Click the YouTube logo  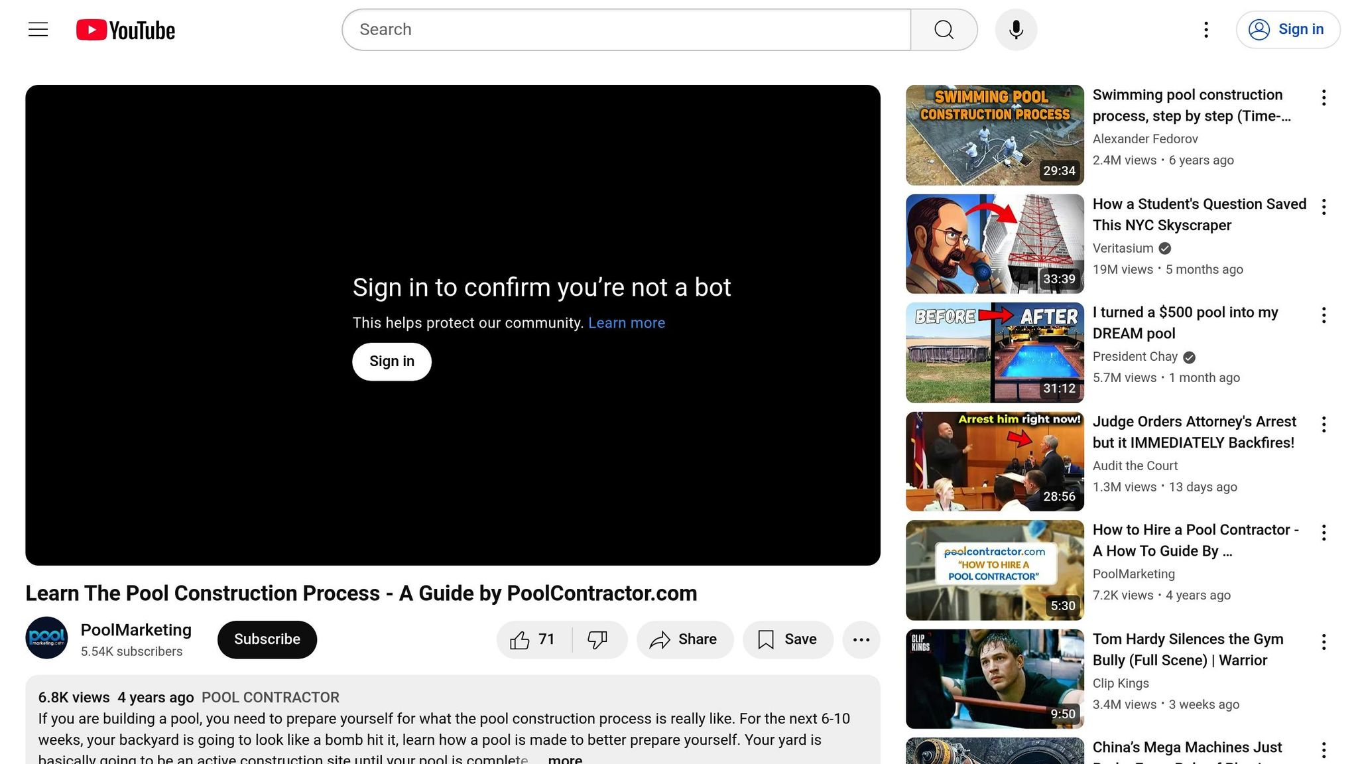point(125,30)
